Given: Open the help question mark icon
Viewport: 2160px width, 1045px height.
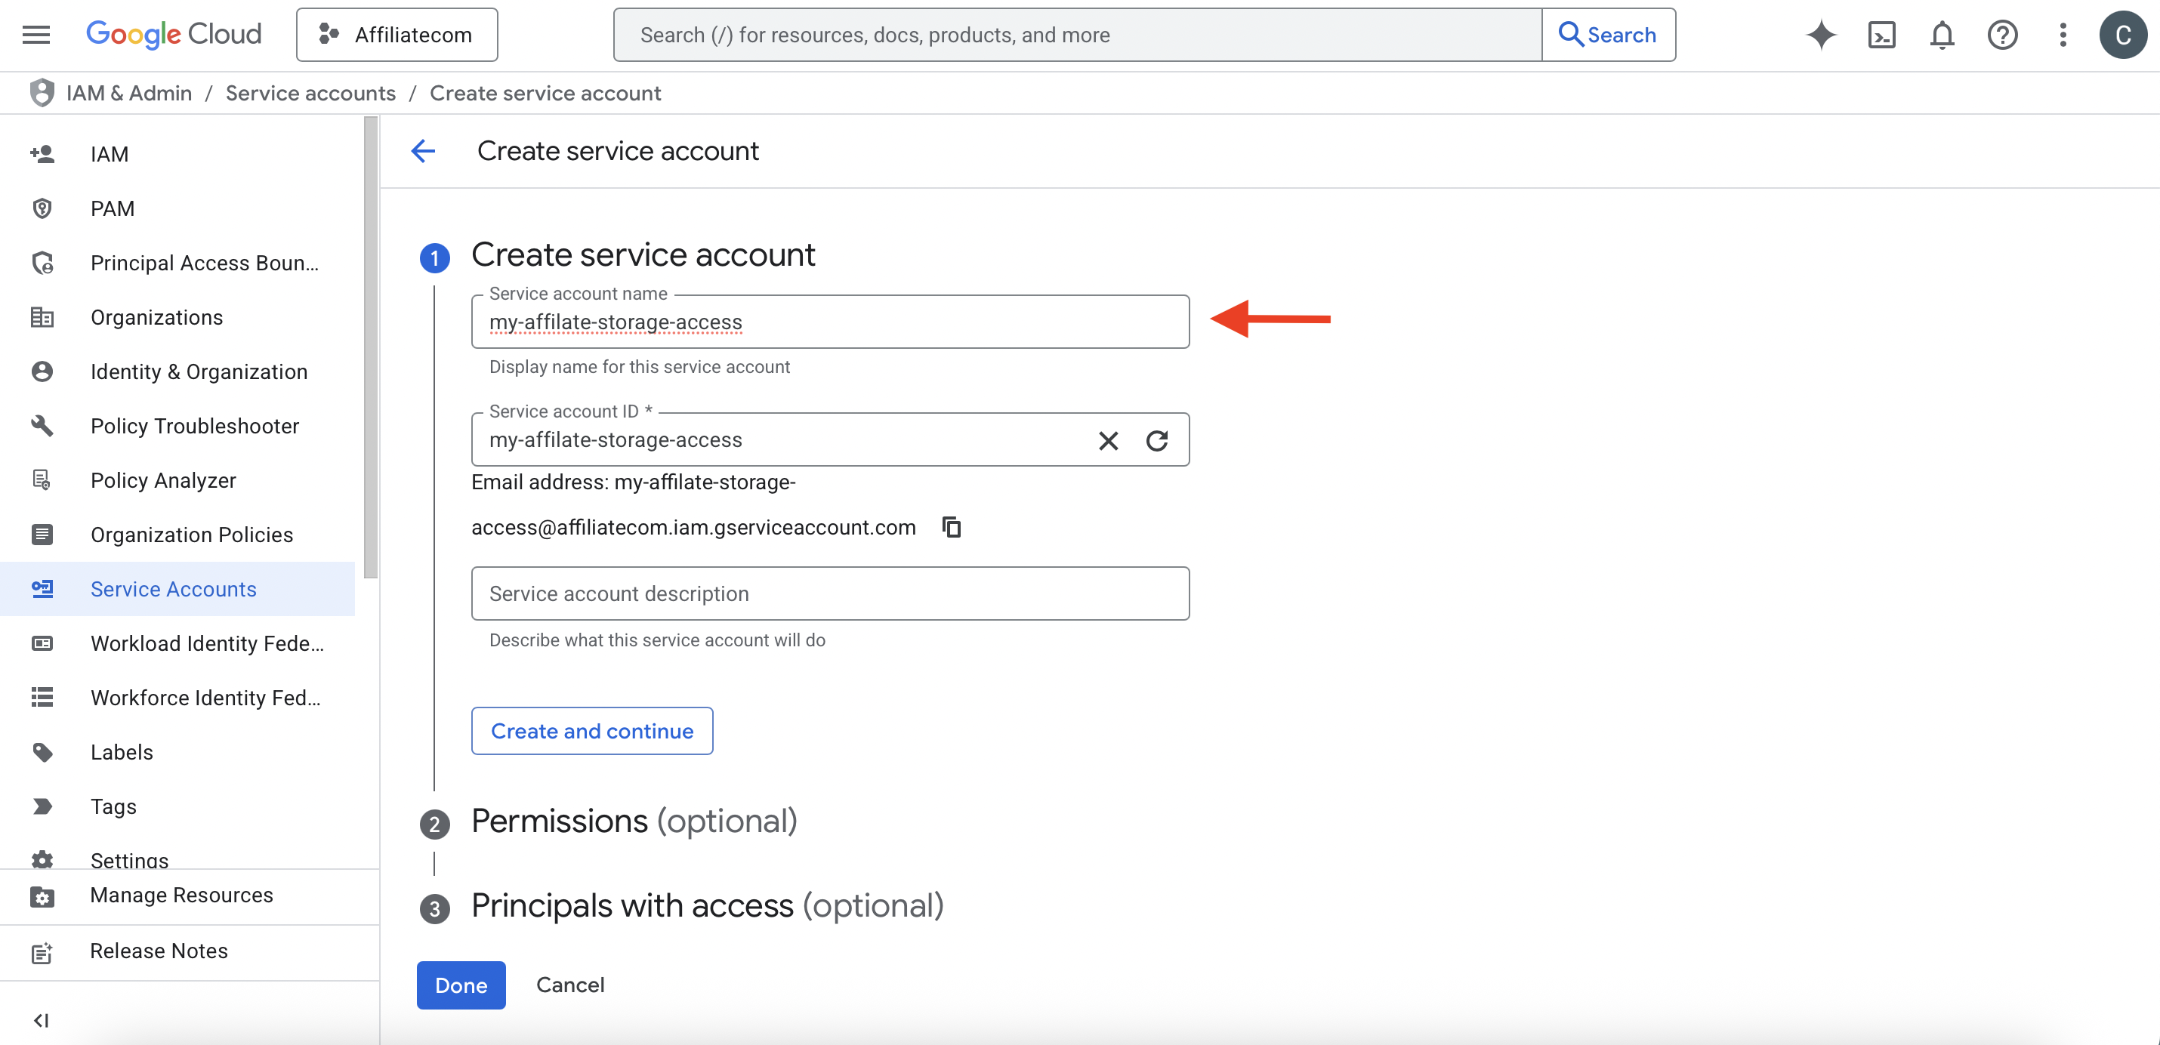Looking at the screenshot, I should click(x=2002, y=35).
